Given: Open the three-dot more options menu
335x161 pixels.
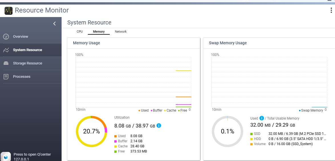Looking at the screenshot, I should click(x=331, y=11).
